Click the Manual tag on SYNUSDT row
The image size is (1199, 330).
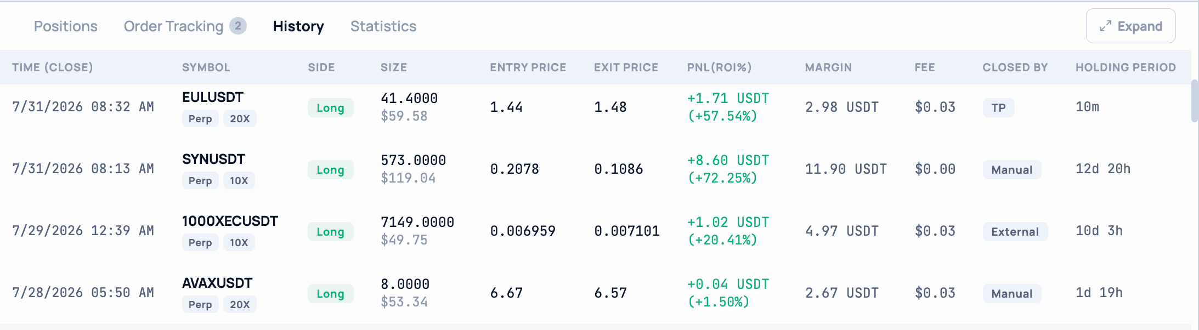[1012, 169]
